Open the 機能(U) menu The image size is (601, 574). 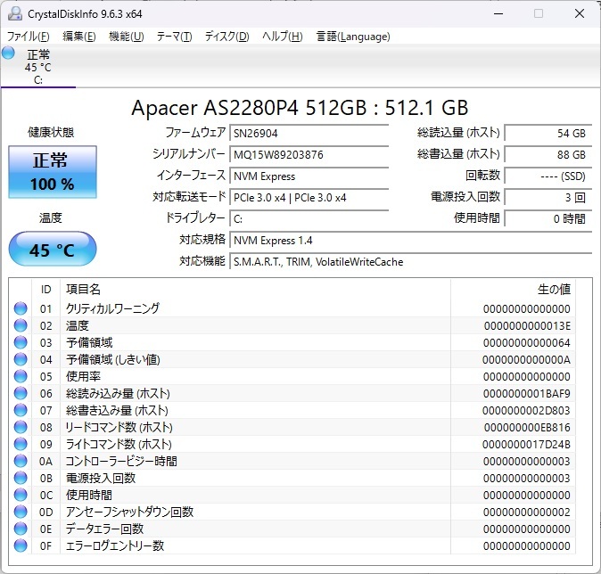[x=126, y=37]
